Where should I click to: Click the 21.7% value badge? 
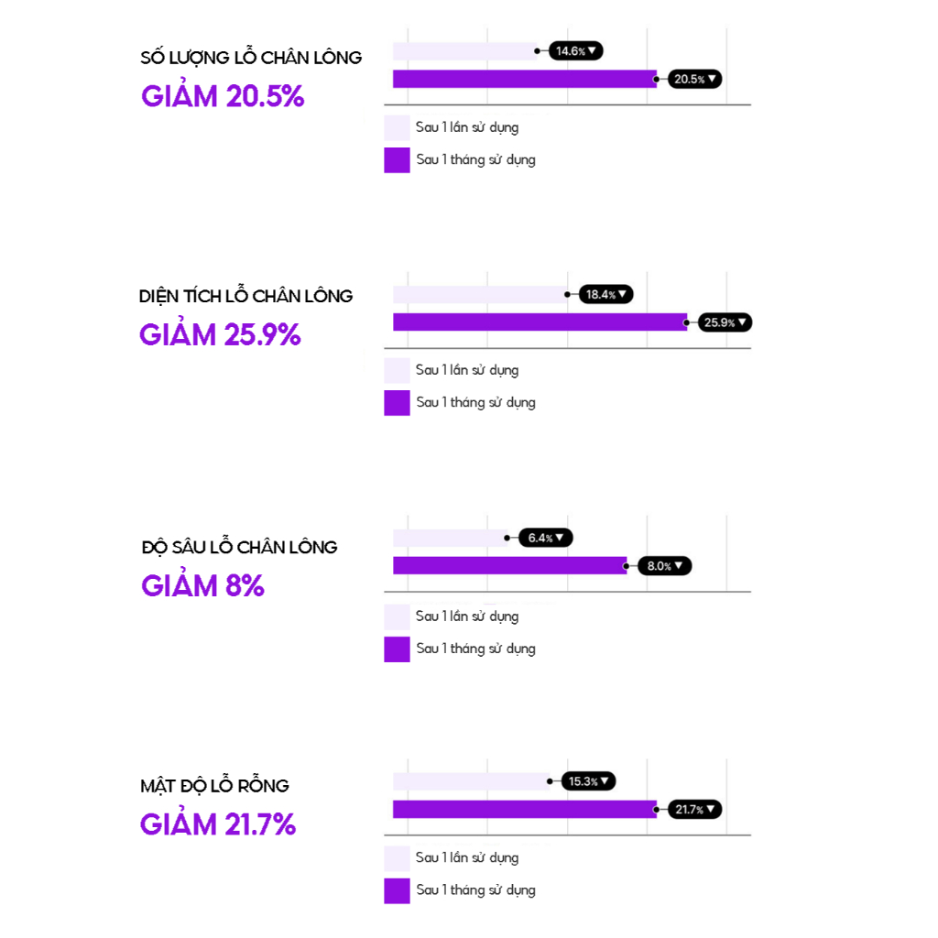(x=694, y=810)
